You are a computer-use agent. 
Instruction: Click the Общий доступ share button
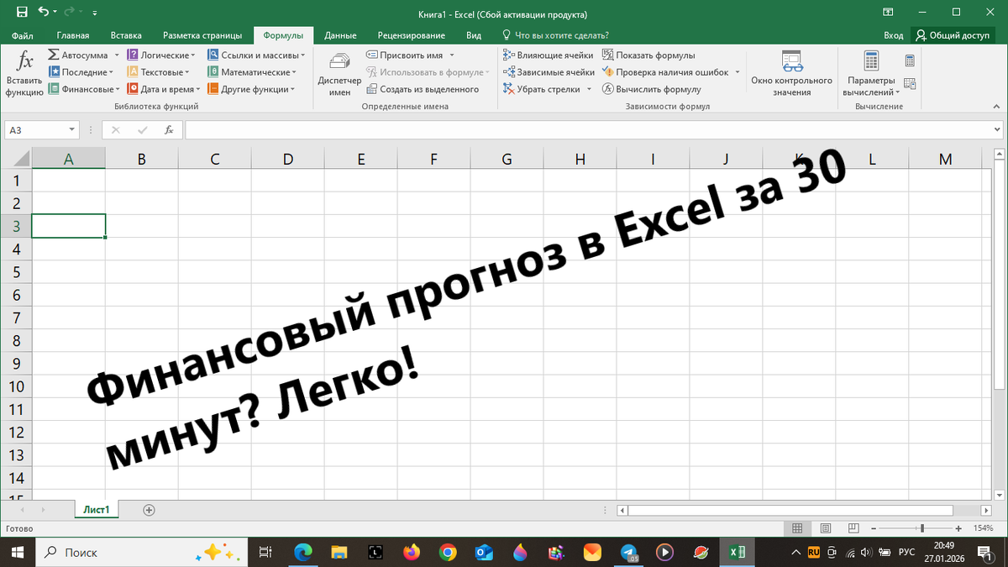click(953, 35)
